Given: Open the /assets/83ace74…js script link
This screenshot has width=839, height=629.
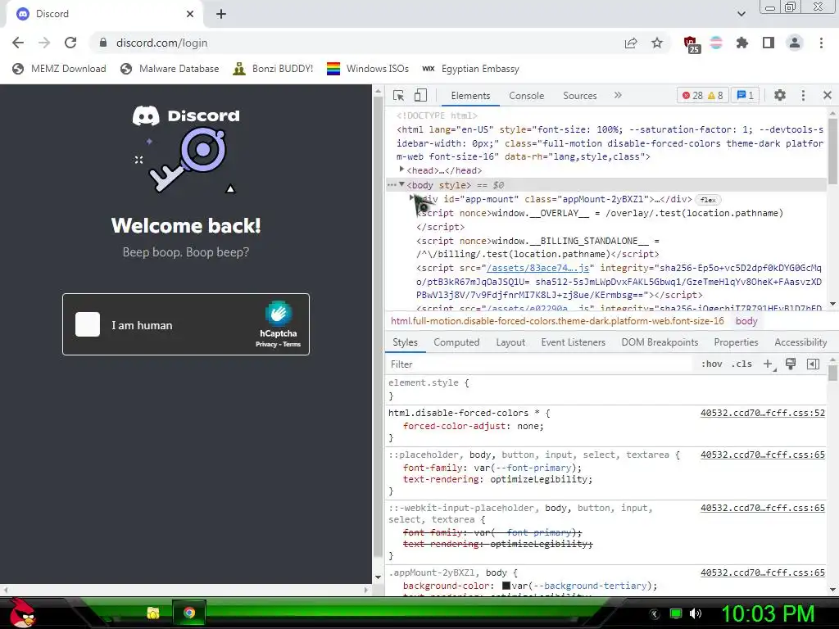Looking at the screenshot, I should 537,268.
